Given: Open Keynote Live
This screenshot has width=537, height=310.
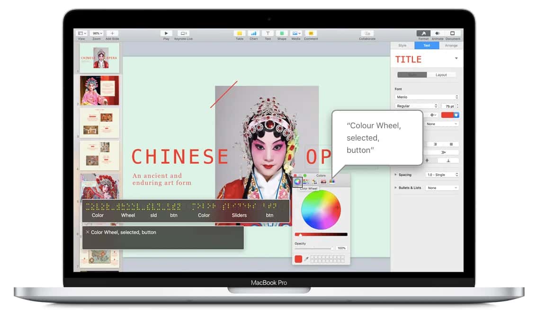Looking at the screenshot, I should click(x=183, y=33).
